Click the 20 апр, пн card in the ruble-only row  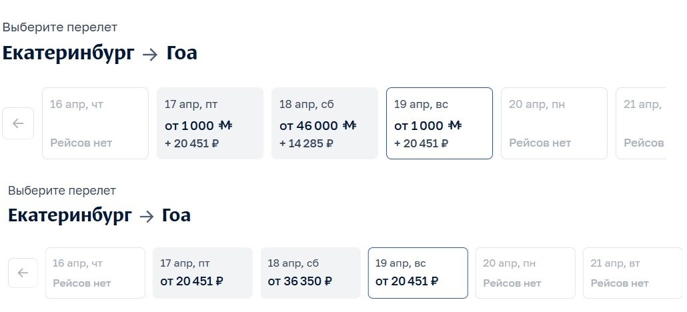[x=526, y=273]
